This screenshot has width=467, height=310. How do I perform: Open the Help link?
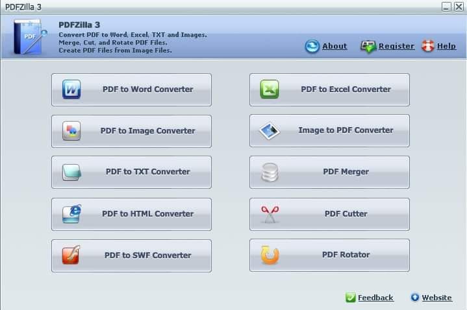(446, 46)
